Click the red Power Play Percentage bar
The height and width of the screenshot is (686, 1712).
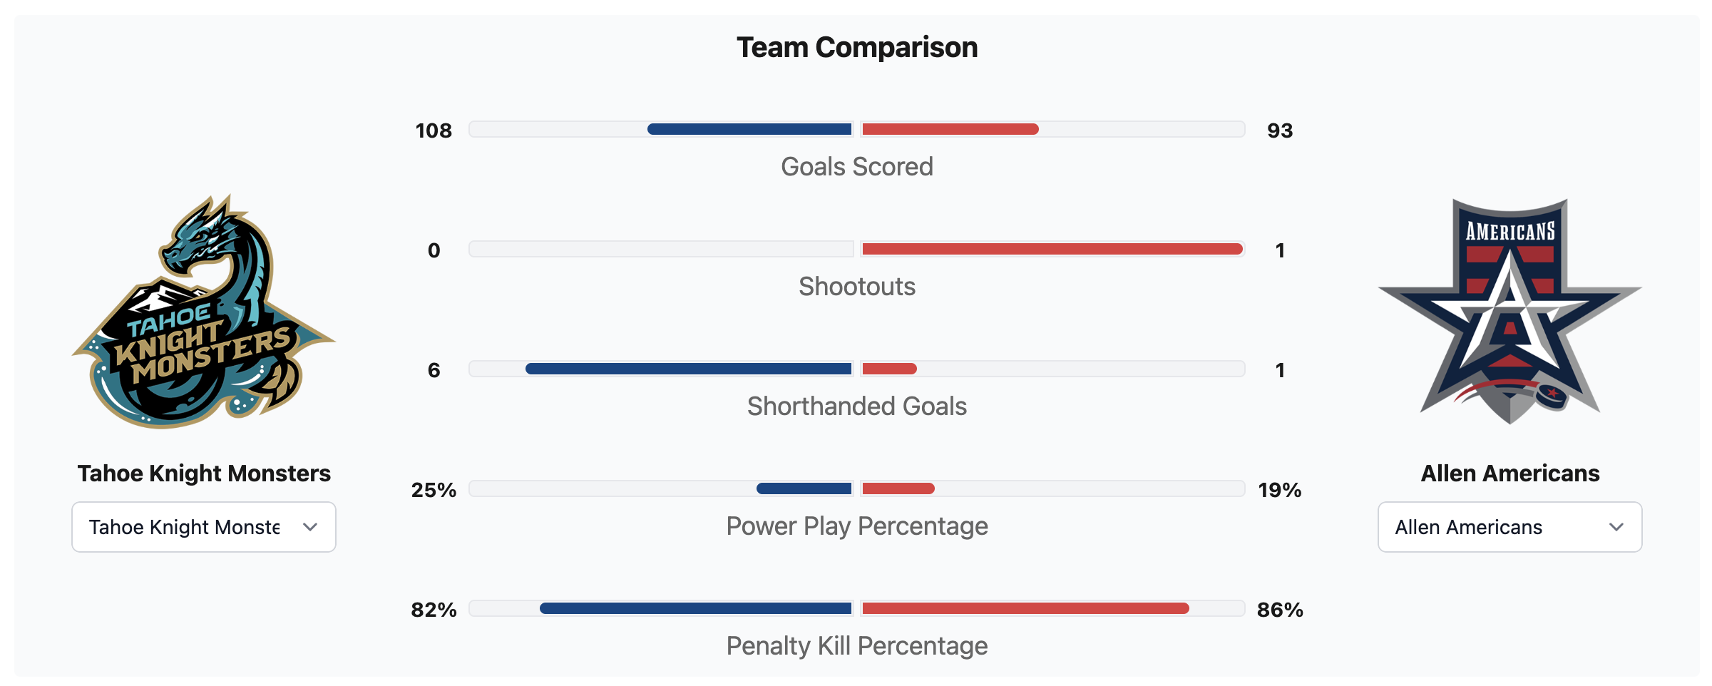[898, 488]
